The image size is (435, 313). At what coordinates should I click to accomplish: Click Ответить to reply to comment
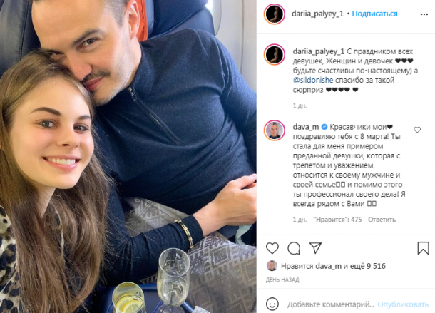(x=382, y=220)
